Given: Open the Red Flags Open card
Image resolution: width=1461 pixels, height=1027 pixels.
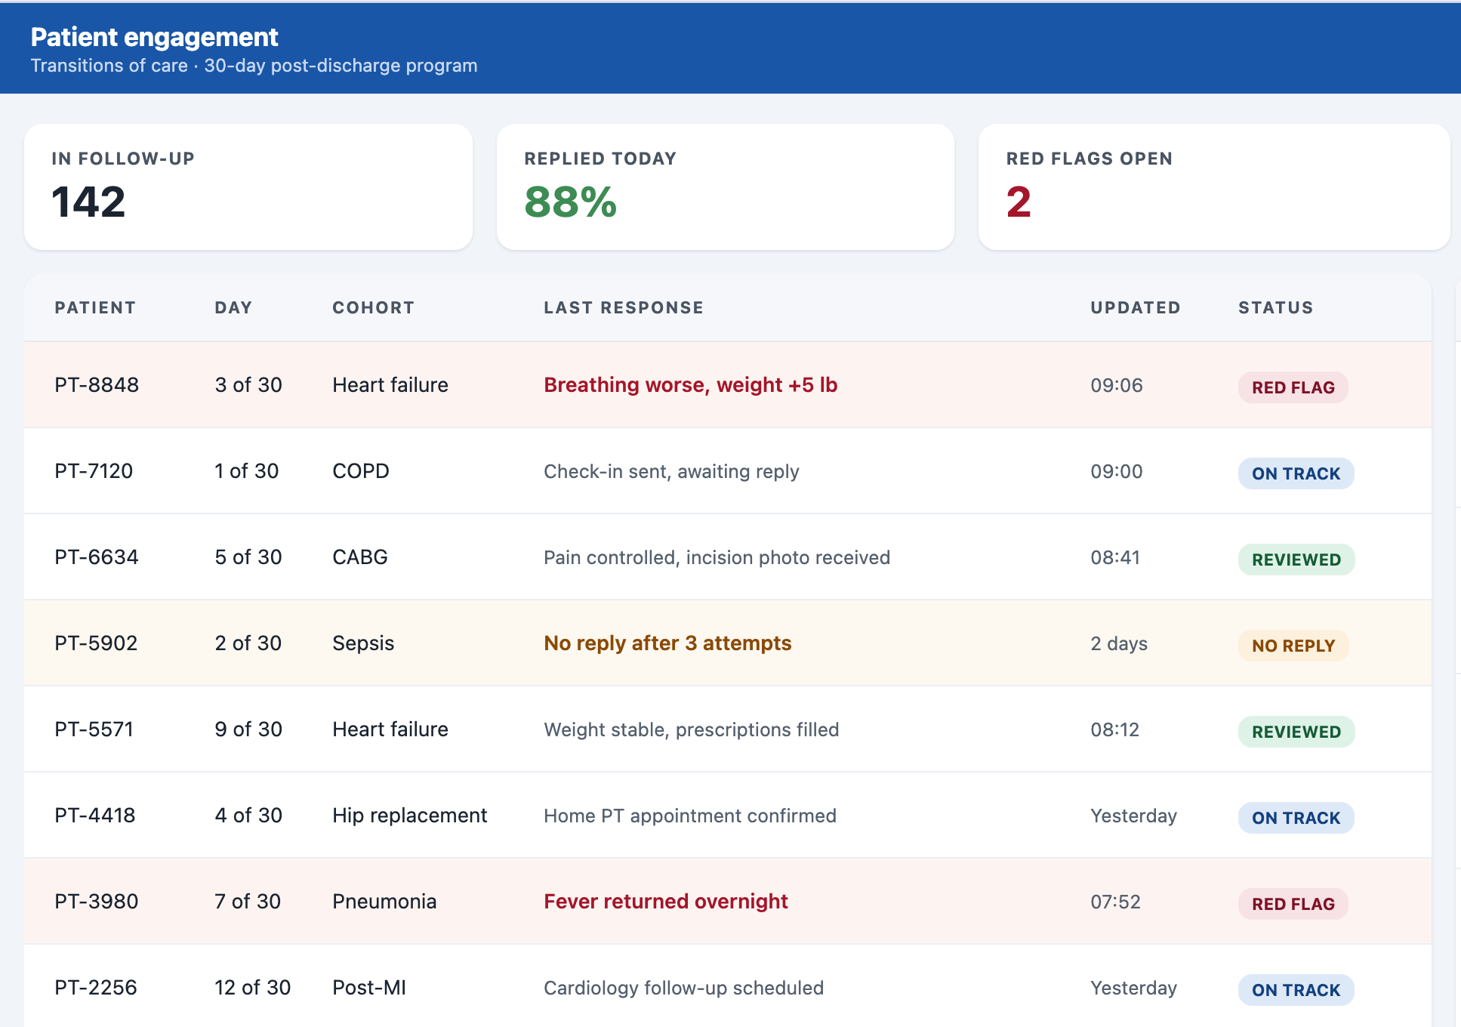Looking at the screenshot, I should tap(1214, 187).
